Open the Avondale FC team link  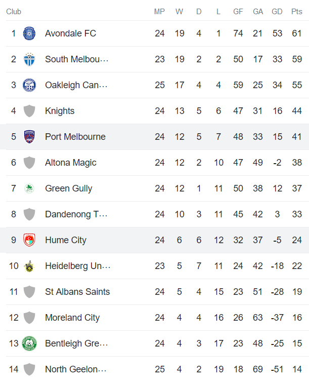pyautogui.click(x=70, y=34)
